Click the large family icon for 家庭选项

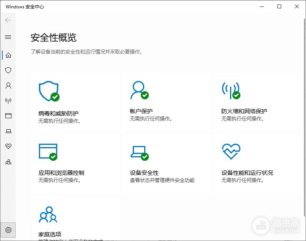click(48, 214)
